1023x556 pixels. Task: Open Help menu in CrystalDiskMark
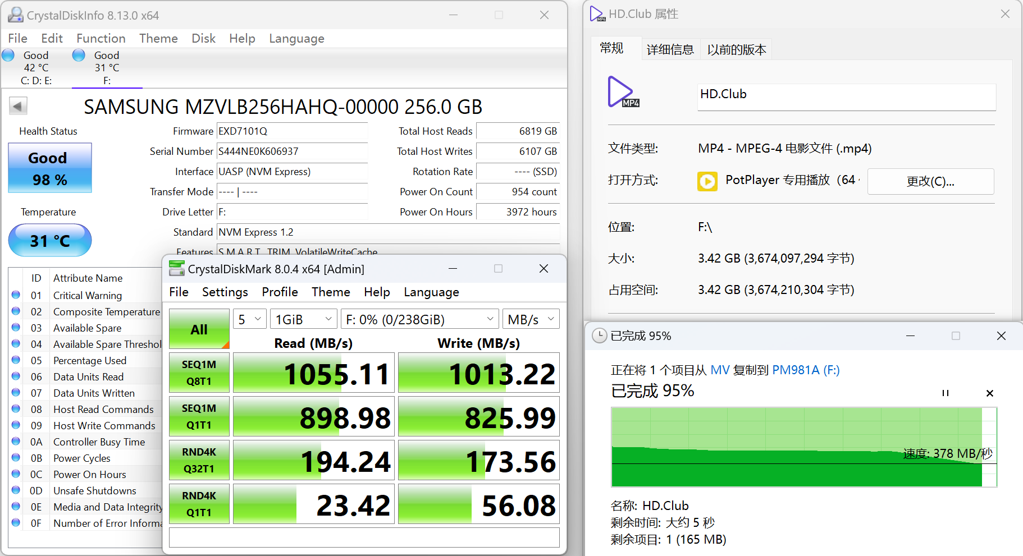click(x=377, y=292)
